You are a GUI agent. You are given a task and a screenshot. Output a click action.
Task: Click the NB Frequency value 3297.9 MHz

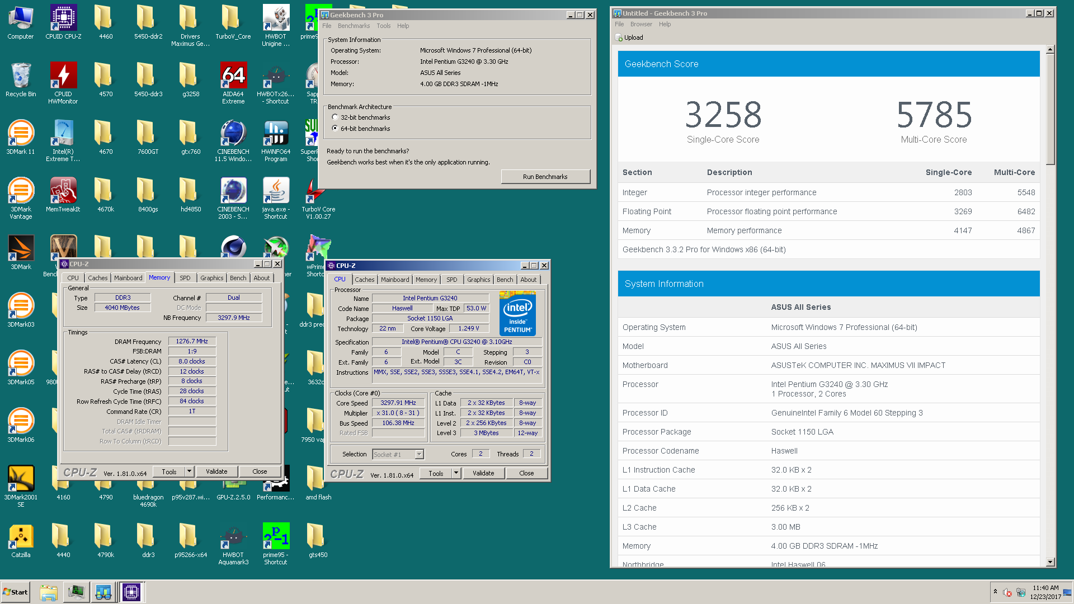[x=234, y=318]
